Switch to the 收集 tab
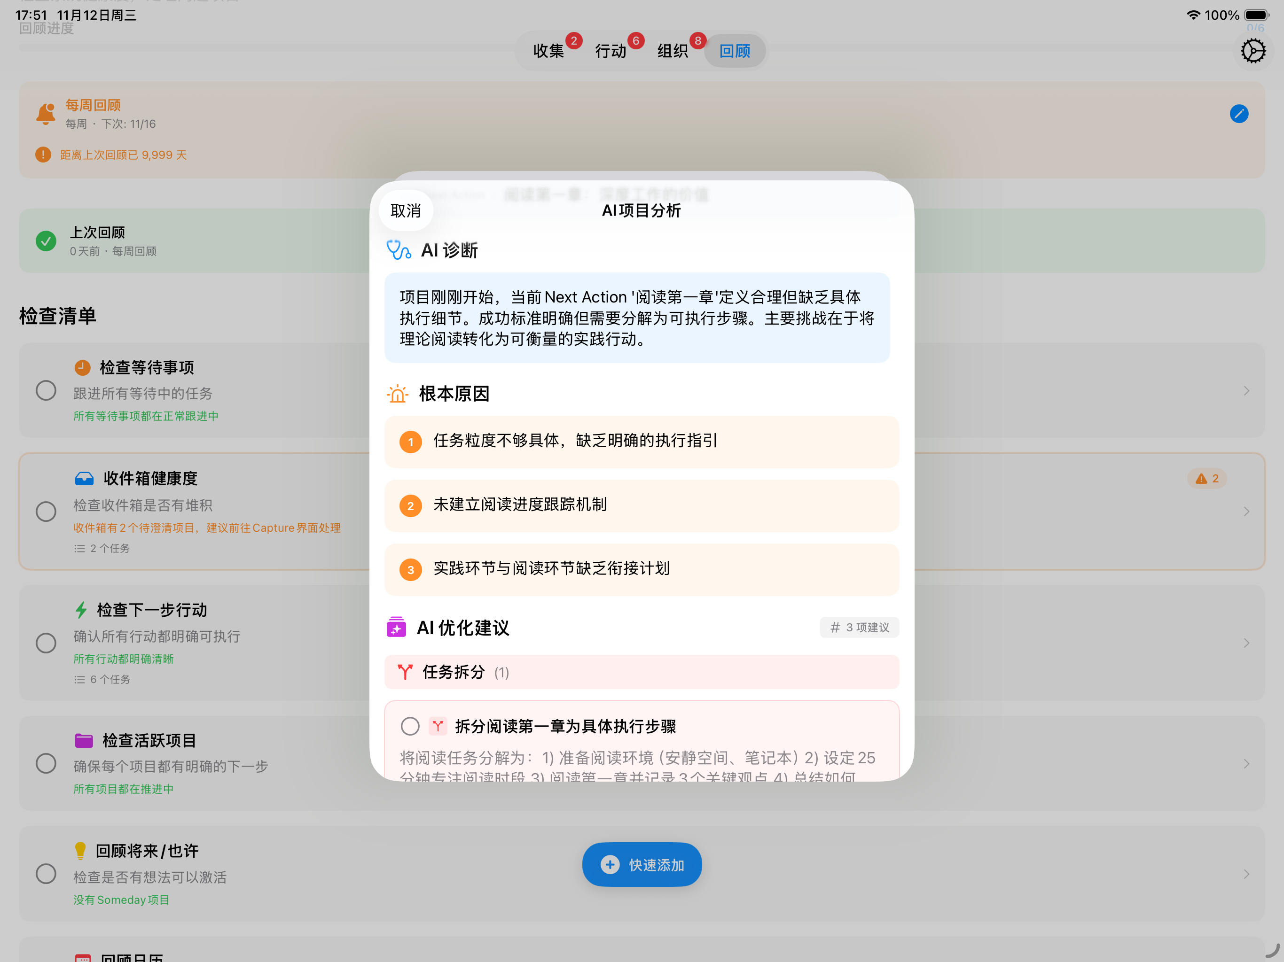This screenshot has width=1284, height=962. click(x=548, y=50)
